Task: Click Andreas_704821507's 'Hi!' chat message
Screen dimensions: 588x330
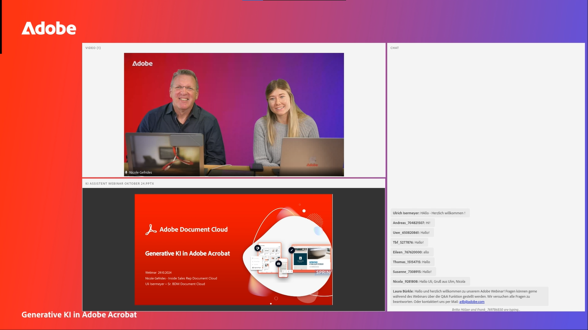Action: point(412,223)
